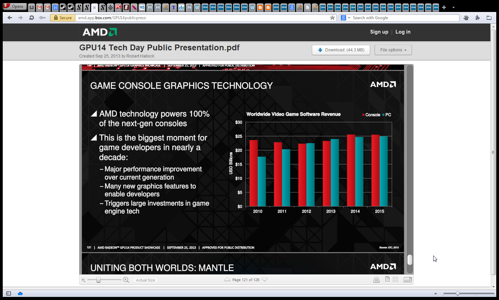Viewport: 499px width, 300px height.
Task: Zoom in with the plus magnifier
Action: [x=126, y=280]
